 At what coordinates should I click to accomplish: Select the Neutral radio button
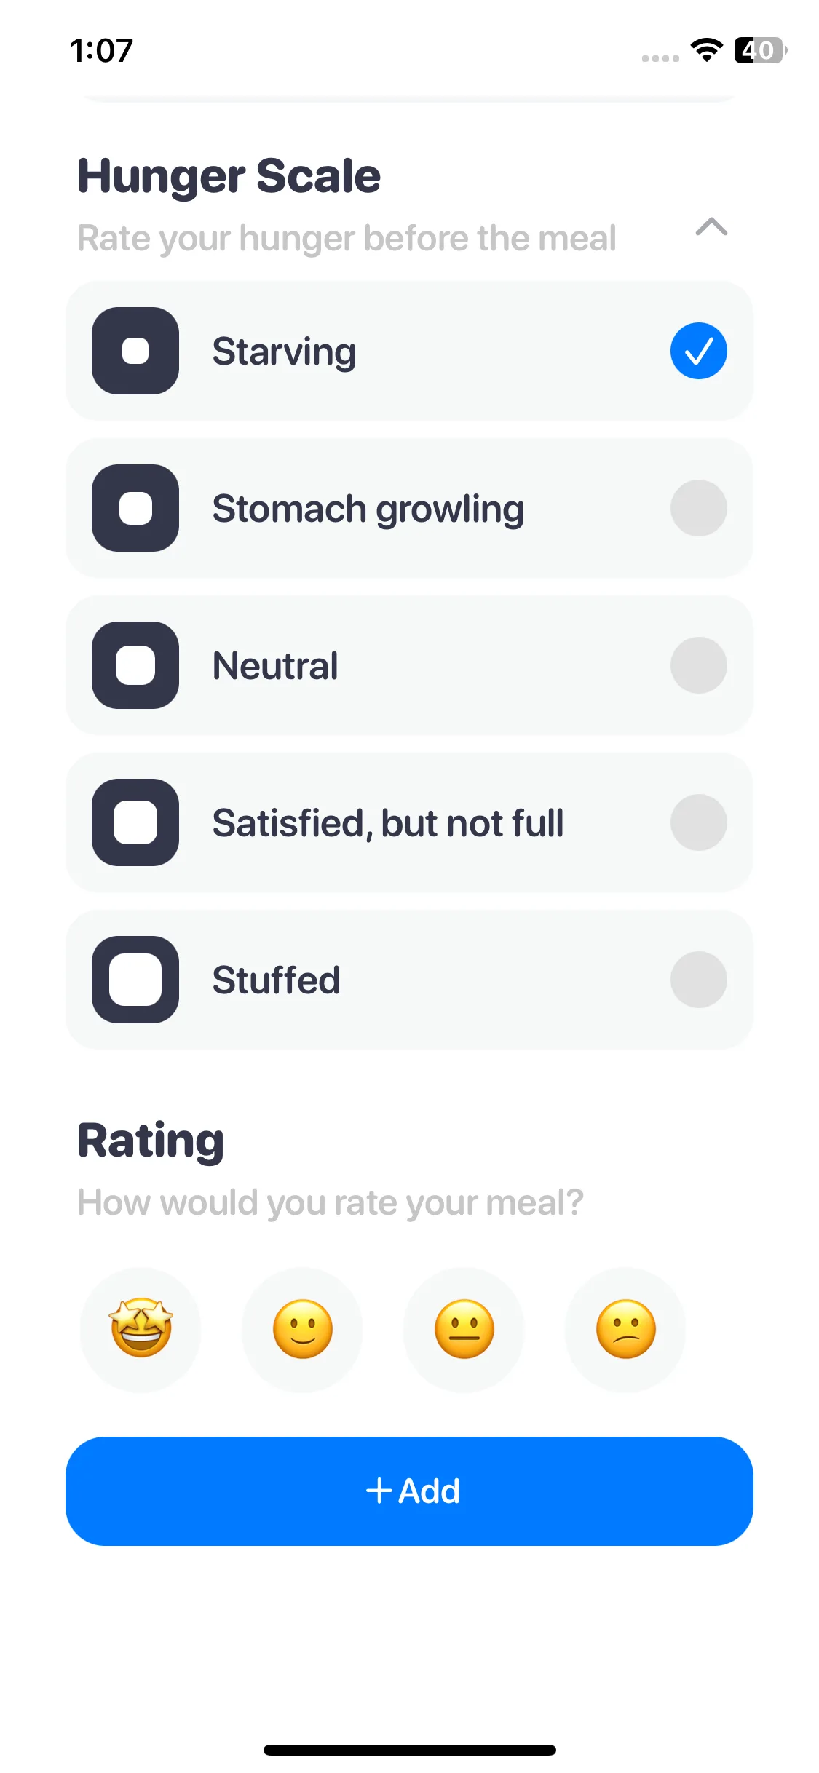[698, 665]
